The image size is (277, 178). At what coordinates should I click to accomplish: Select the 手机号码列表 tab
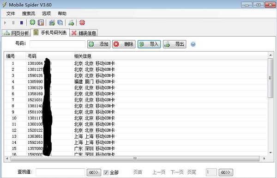50,32
